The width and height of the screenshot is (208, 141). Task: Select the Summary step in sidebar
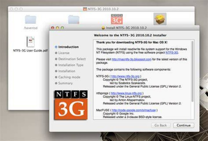pos(64,83)
